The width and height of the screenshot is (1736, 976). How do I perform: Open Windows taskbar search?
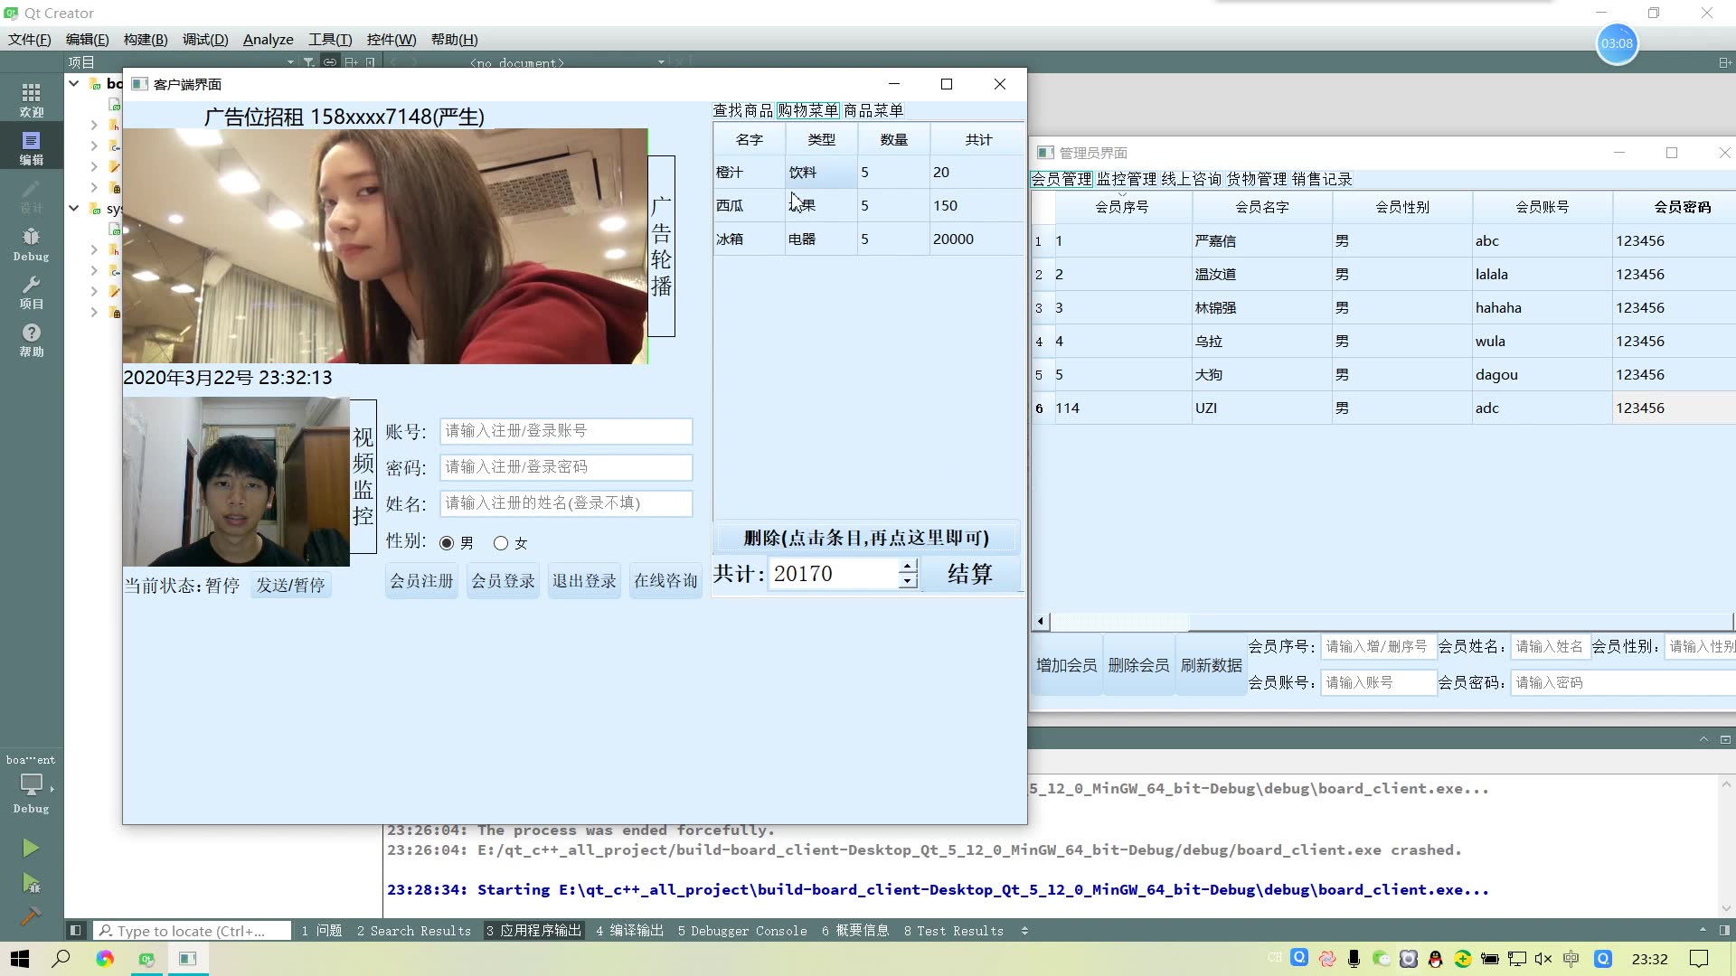(61, 959)
